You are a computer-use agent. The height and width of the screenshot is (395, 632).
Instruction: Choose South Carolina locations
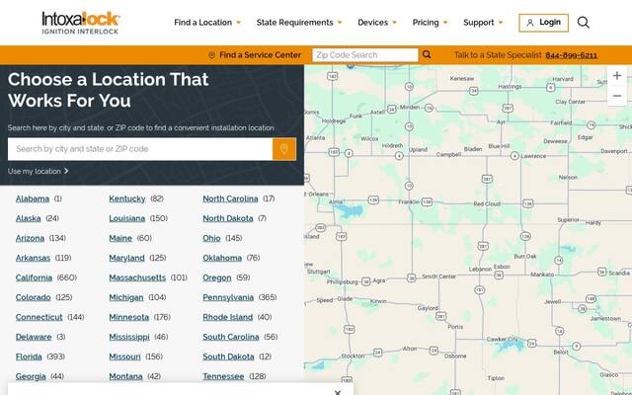(x=230, y=337)
